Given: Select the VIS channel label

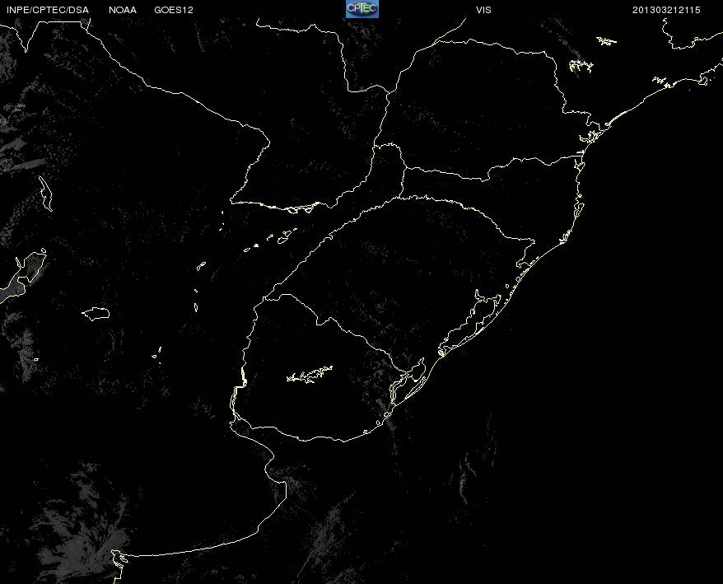Looking at the screenshot, I should [x=483, y=10].
